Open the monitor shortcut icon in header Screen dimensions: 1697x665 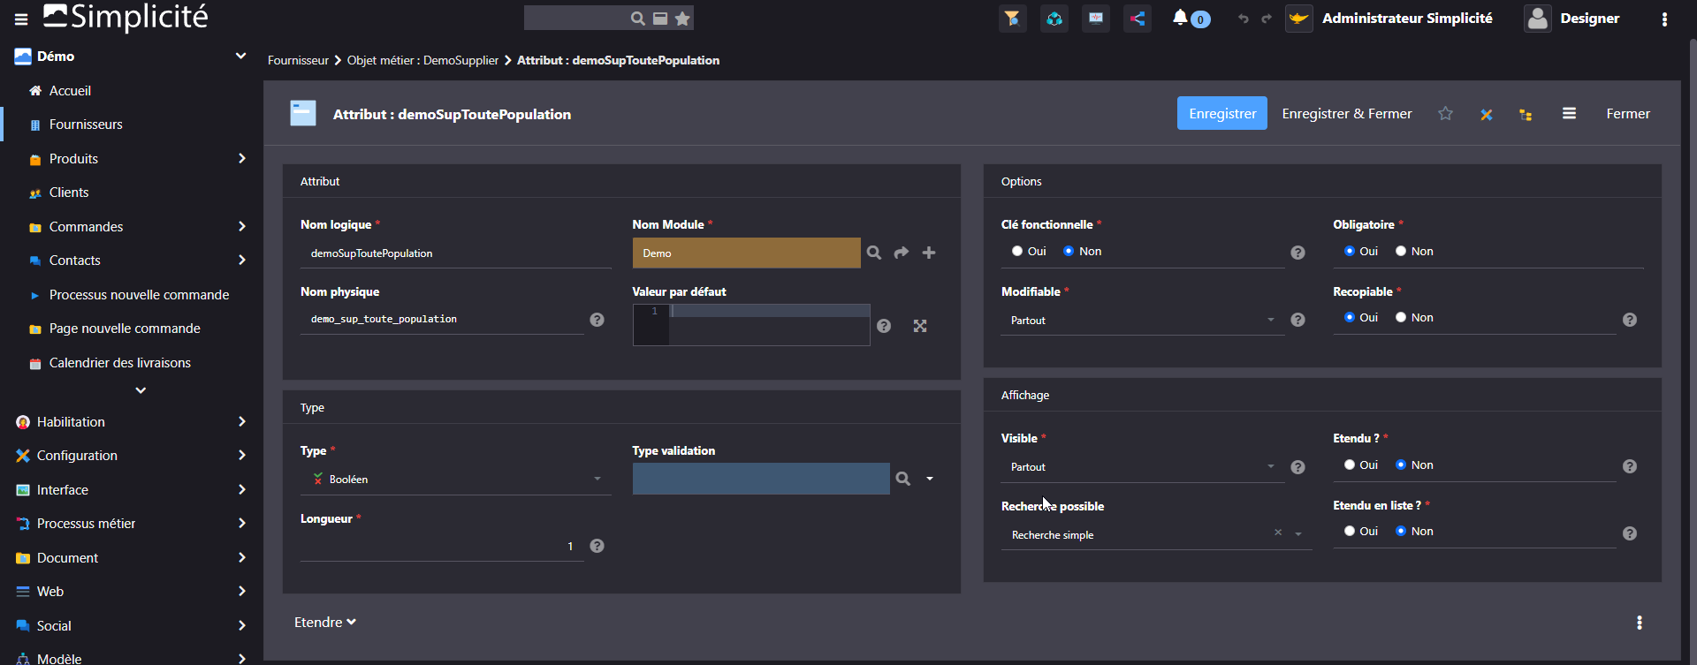pos(1096,19)
